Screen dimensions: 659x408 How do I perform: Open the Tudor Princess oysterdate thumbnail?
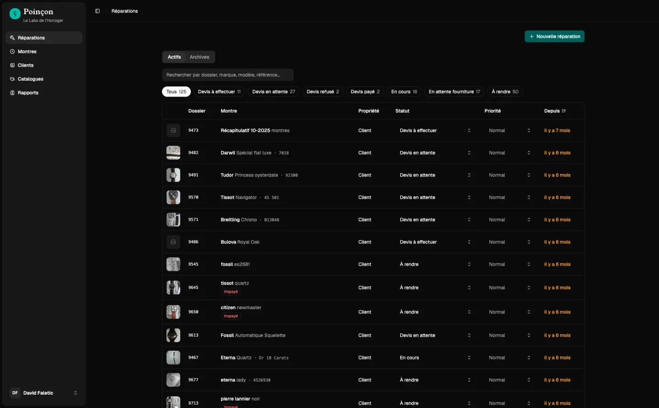173,175
